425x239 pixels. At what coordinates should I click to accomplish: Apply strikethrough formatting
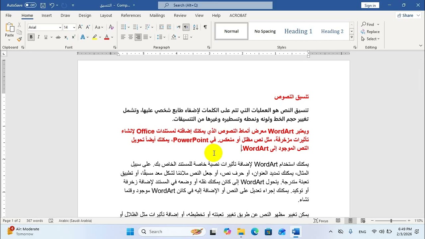tap(58, 37)
